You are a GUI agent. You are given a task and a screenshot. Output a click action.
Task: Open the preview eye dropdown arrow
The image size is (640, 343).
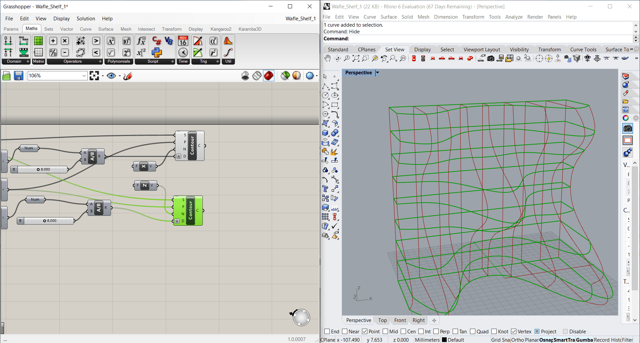(x=120, y=76)
